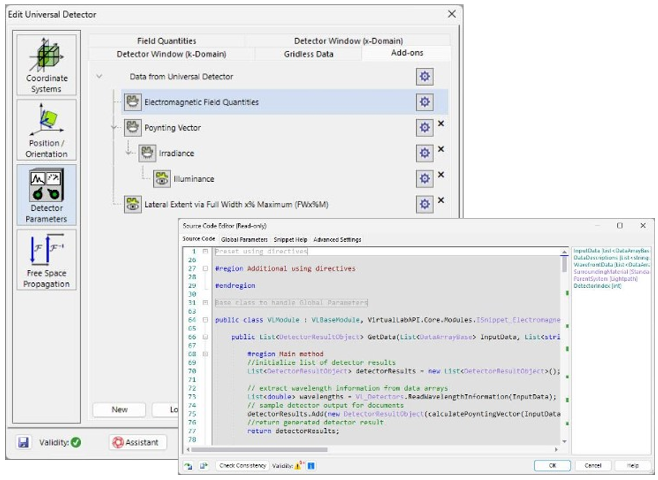Cancel the Source Code Editor
The height and width of the screenshot is (480, 658).
592,466
